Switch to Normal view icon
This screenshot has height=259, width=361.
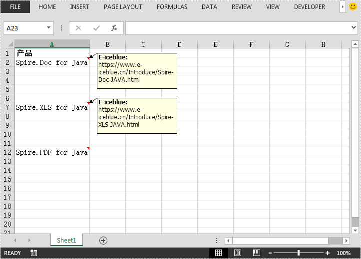[x=218, y=253]
